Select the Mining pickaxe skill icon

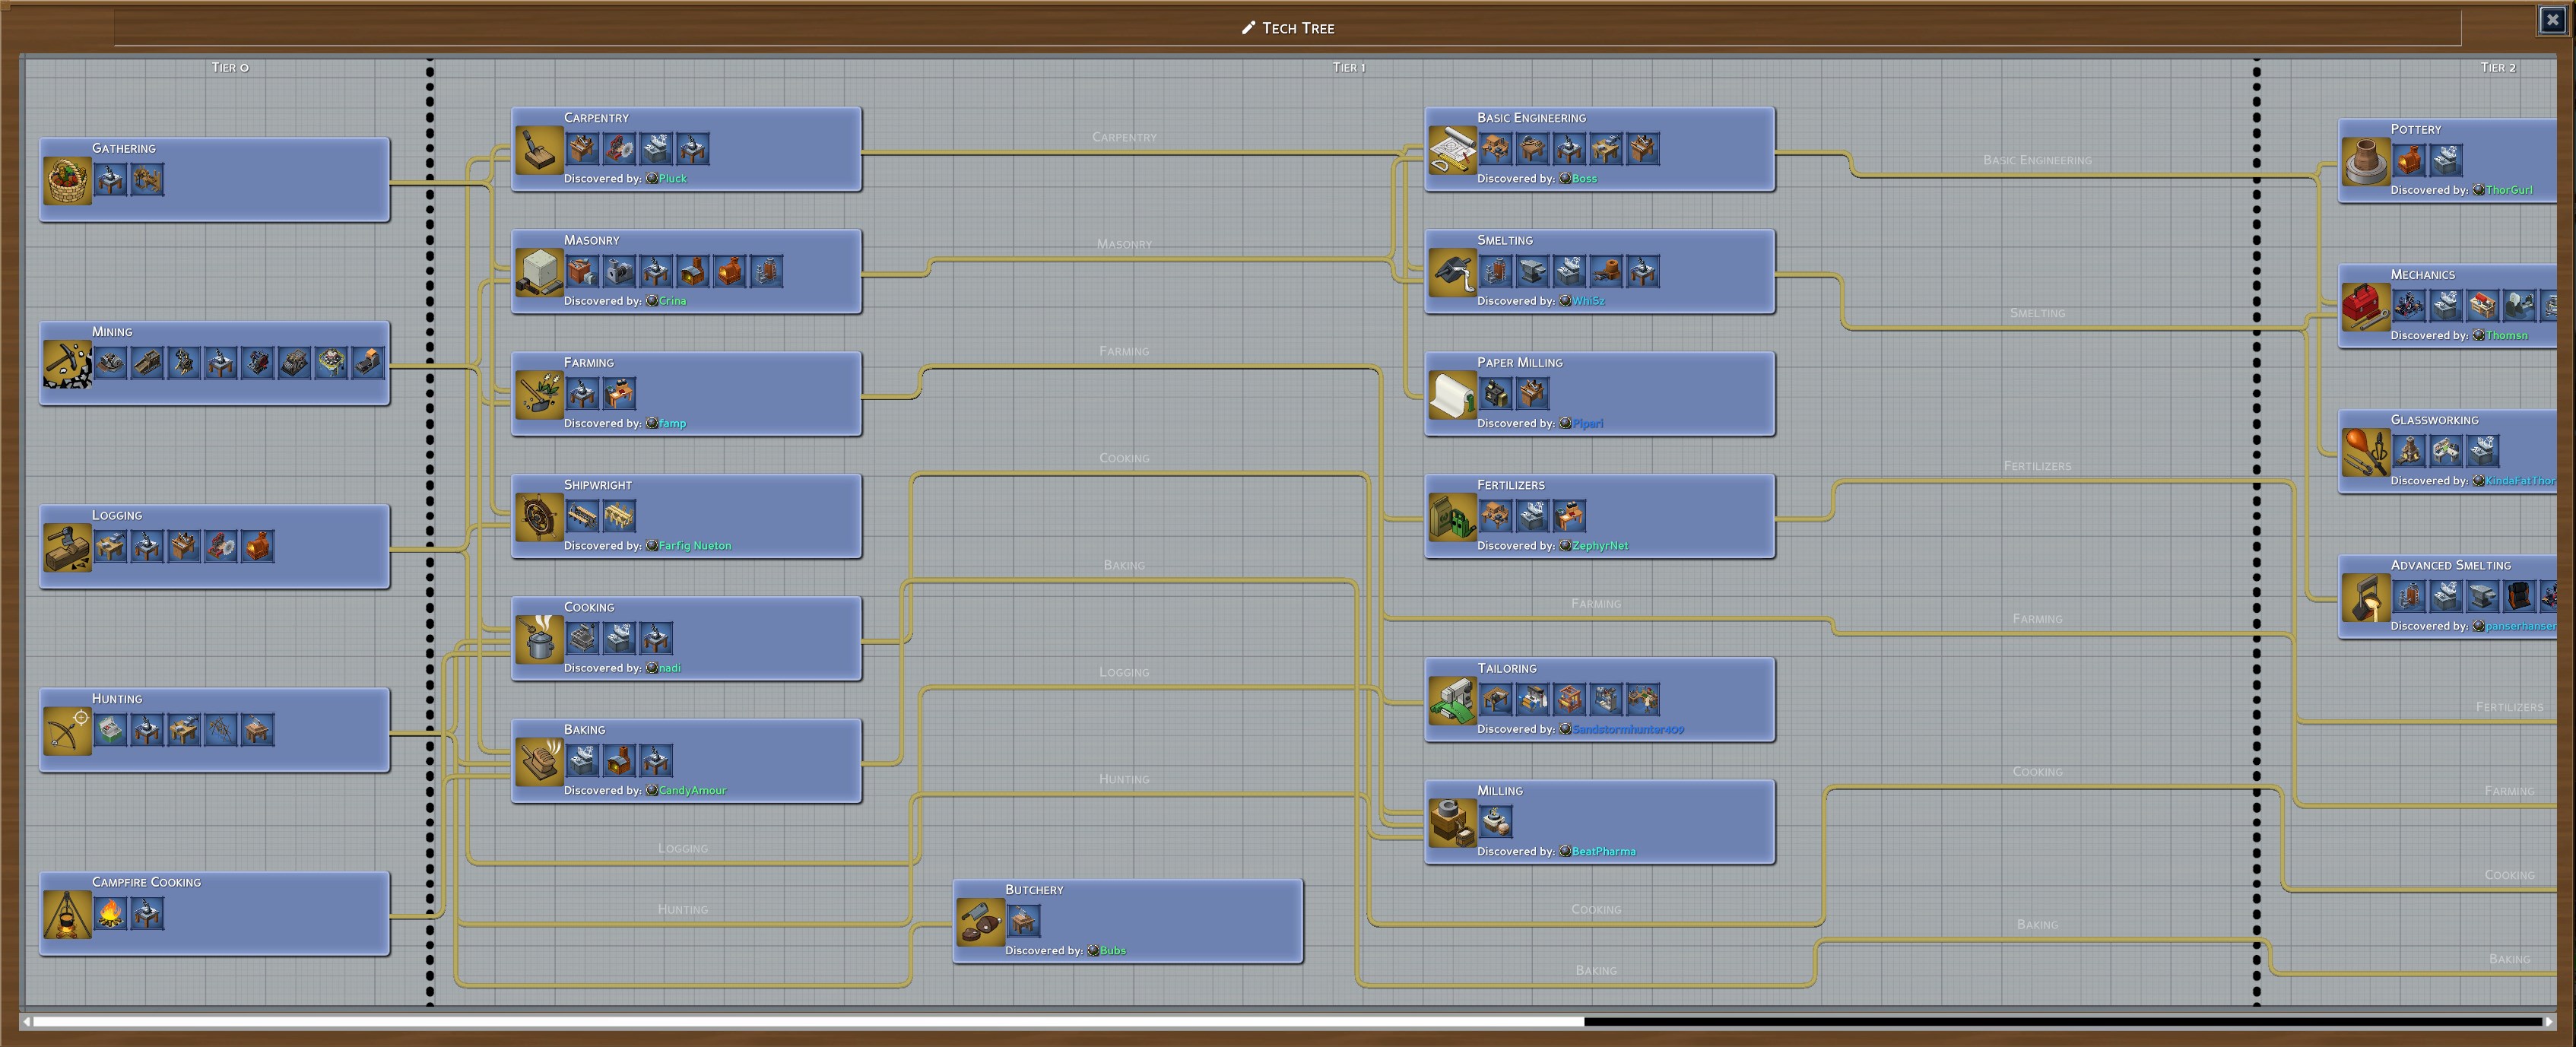coord(67,364)
